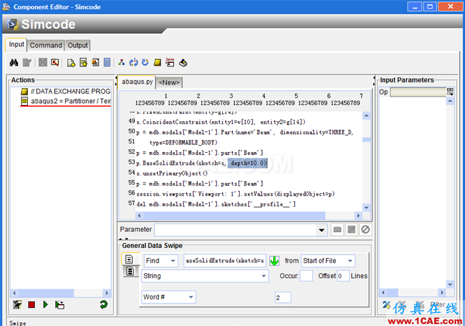Click the word number field showing 2

tap(283, 297)
